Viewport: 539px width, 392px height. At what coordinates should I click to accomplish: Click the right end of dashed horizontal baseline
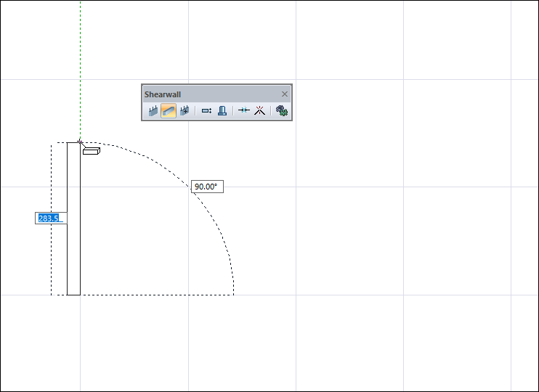pos(232,295)
